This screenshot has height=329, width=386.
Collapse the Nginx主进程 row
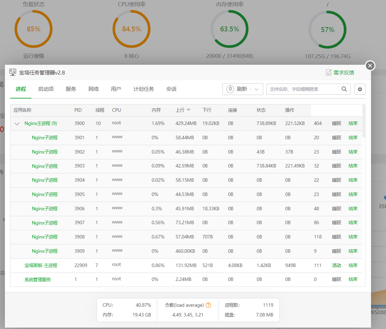[x=17, y=124]
